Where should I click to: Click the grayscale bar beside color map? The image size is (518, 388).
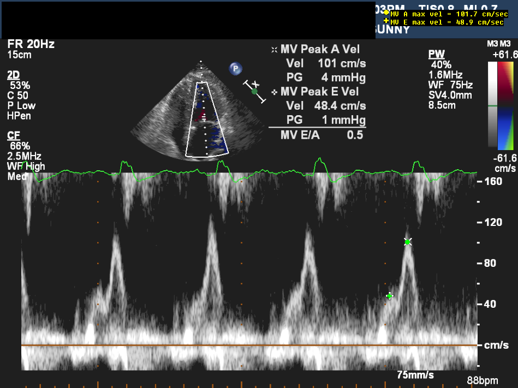coord(492,104)
